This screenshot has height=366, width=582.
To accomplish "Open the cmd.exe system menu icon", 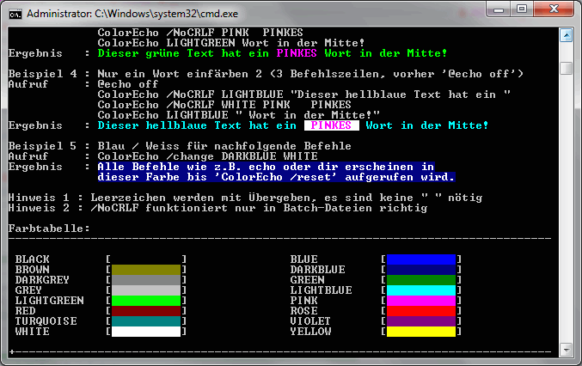I will click(15, 14).
